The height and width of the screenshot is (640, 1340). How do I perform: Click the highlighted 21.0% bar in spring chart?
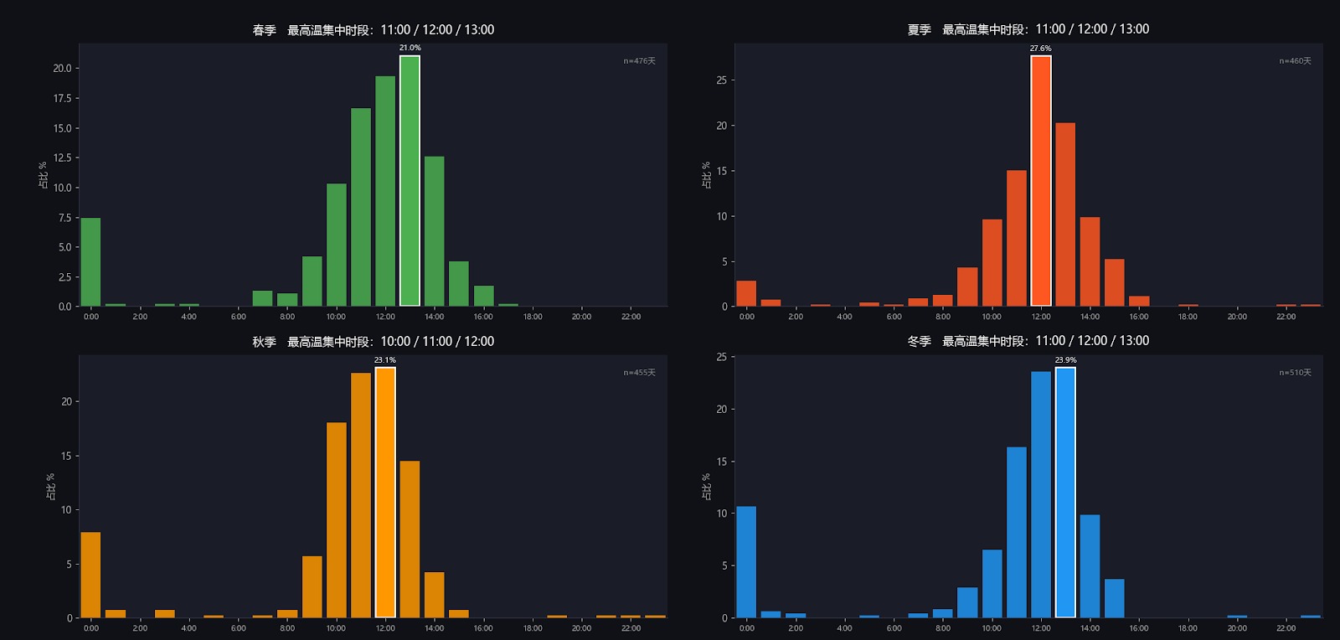point(410,181)
